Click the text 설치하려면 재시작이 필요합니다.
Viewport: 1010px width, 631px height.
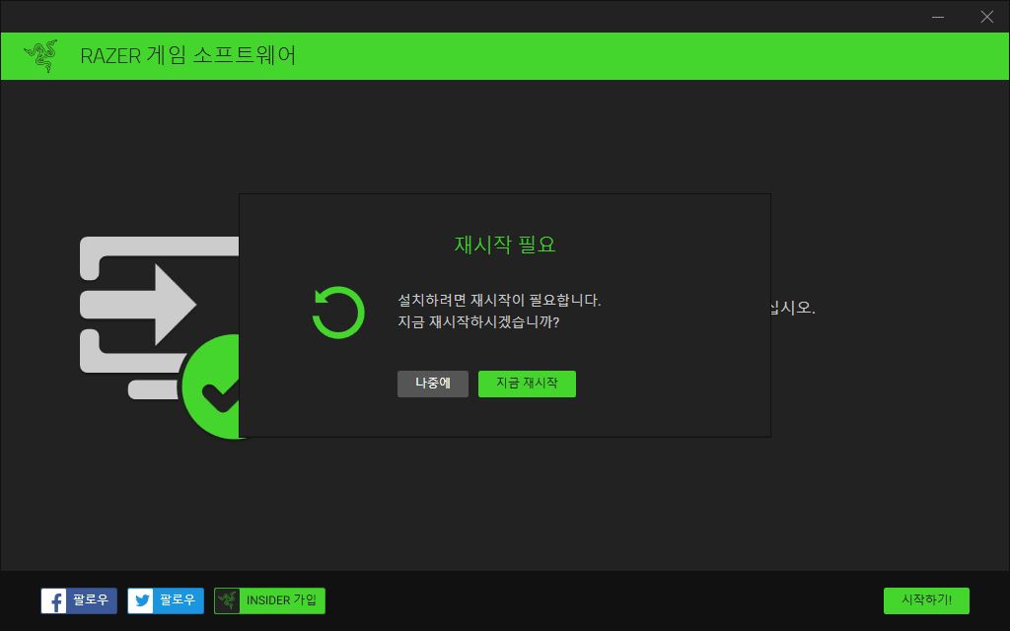(x=499, y=300)
